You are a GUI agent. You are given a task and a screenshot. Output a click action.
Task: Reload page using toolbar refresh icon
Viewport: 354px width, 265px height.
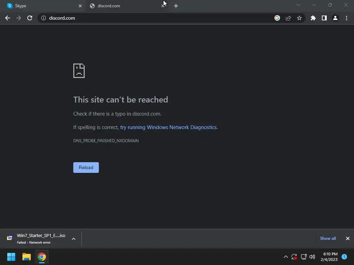click(x=30, y=18)
